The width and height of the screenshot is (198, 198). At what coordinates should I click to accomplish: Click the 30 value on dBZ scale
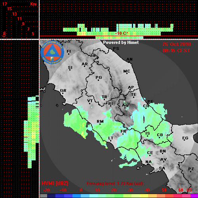[x=130, y=190]
